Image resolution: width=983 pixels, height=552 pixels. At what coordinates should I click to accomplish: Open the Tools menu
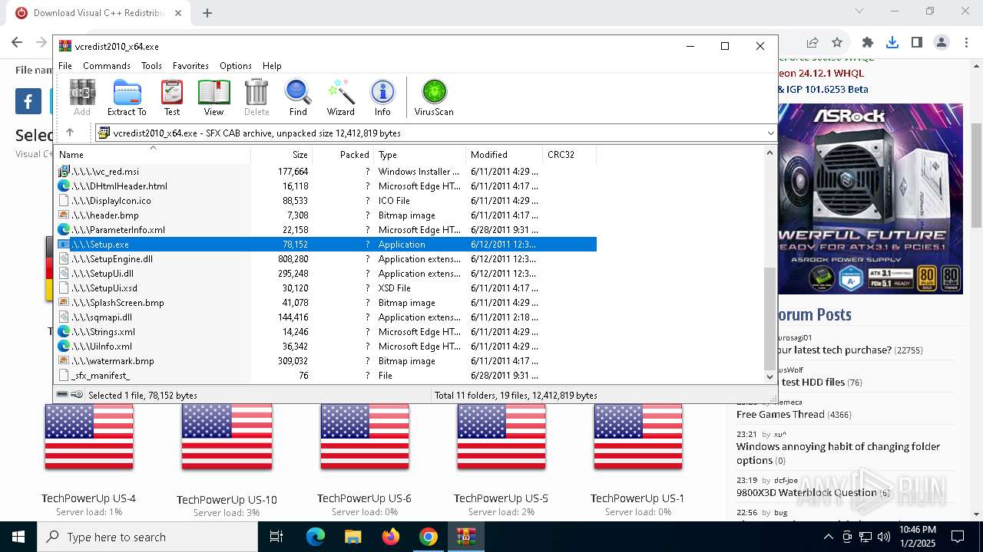coord(151,66)
